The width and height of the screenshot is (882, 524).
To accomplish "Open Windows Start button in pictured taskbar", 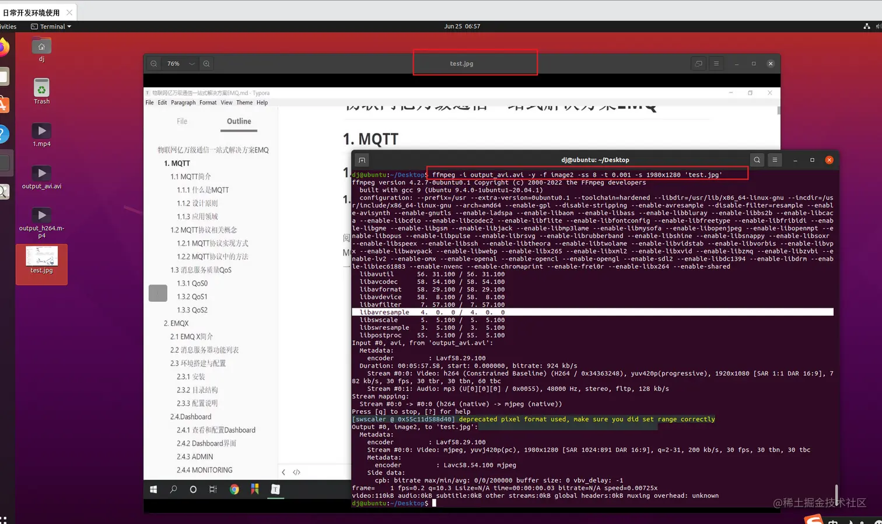I will click(x=153, y=490).
